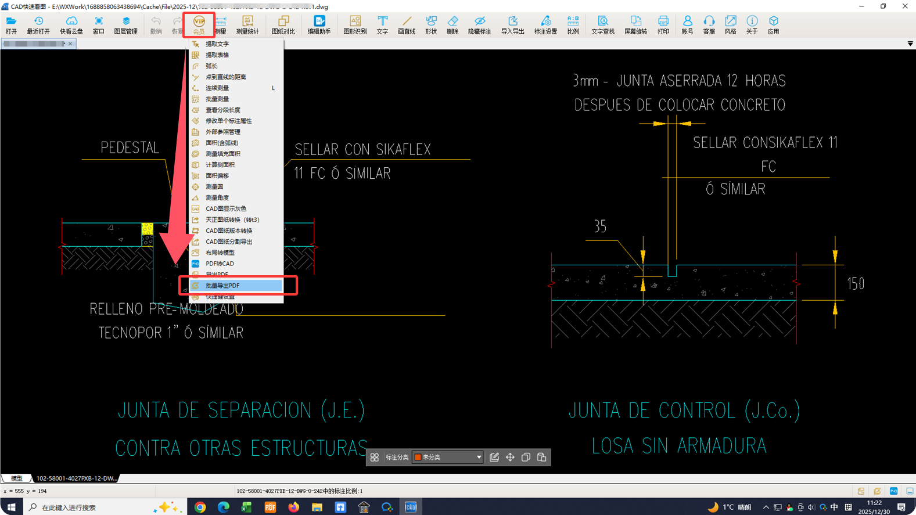Click the 打印 print icon
The image size is (916, 515).
pos(663,24)
